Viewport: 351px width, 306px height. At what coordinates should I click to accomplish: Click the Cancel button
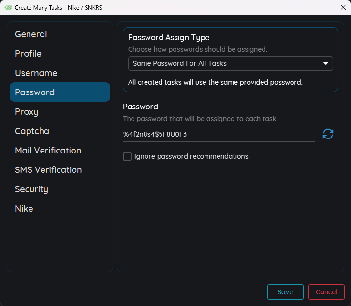[x=326, y=292]
